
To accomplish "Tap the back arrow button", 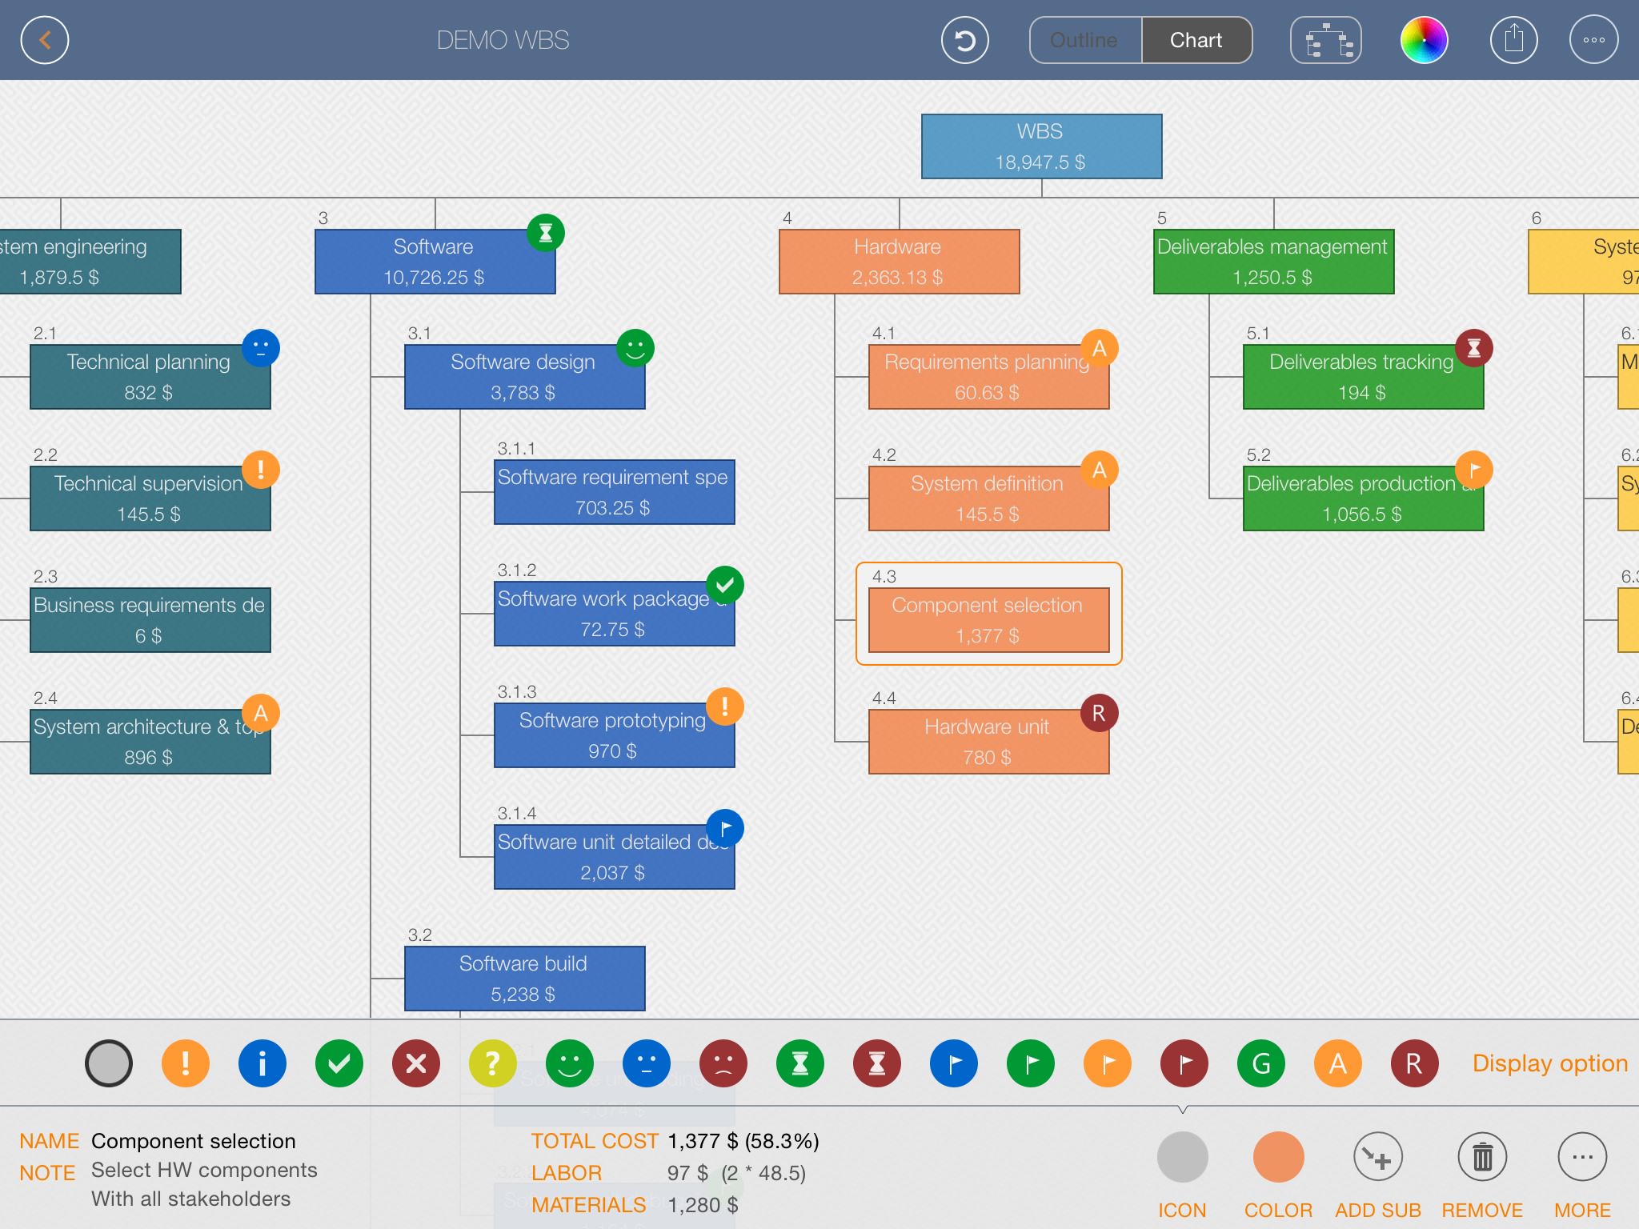I will coord(45,40).
